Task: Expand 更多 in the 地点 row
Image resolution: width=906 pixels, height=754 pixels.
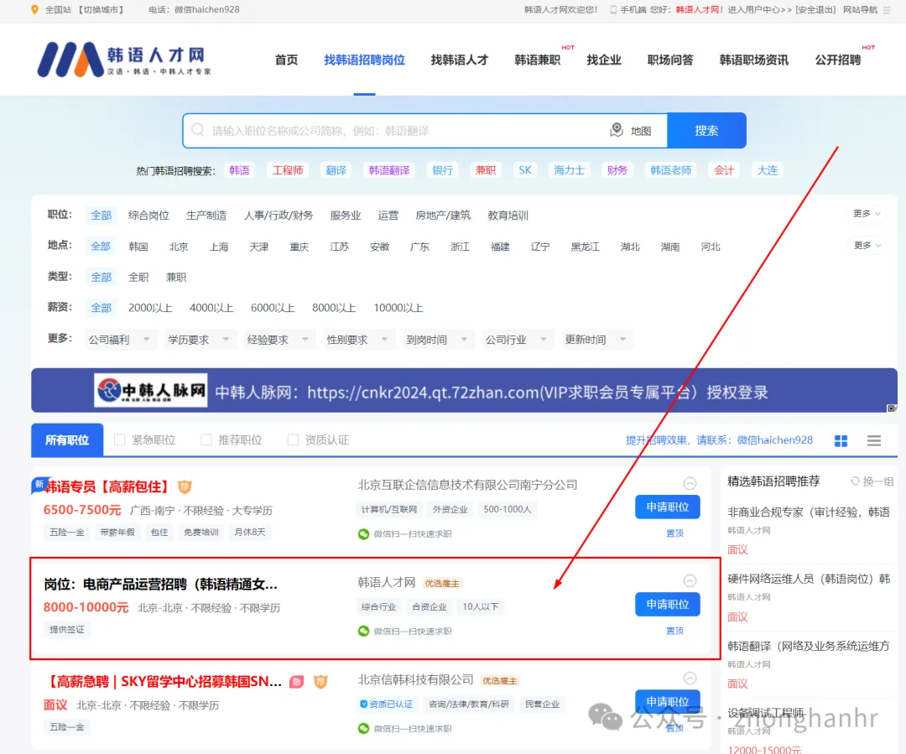Action: point(867,246)
